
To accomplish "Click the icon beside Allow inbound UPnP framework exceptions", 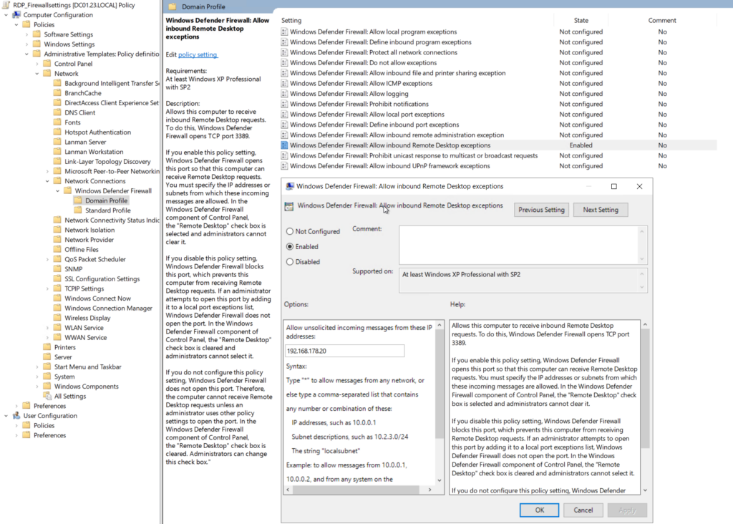I will pos(284,166).
